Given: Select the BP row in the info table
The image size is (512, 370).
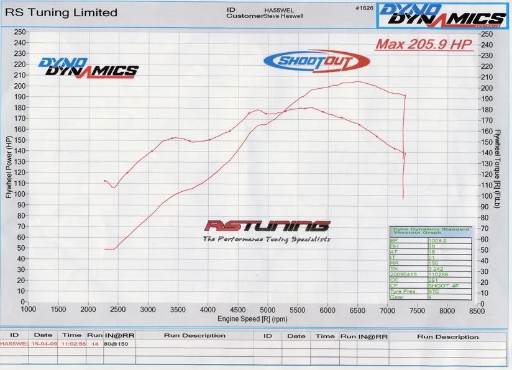Looking at the screenshot, I should click(430, 240).
